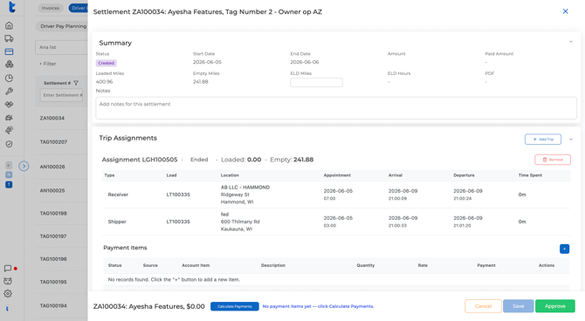
Task: Click the Save button
Action: coord(519,306)
